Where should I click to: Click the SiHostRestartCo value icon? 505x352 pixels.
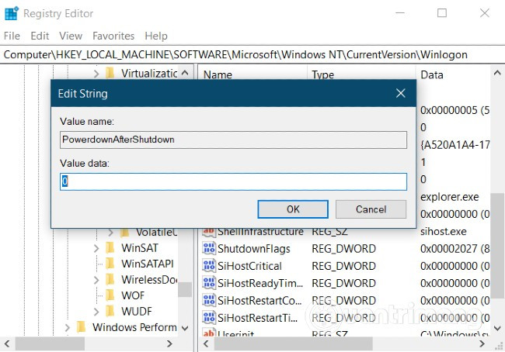point(208,300)
